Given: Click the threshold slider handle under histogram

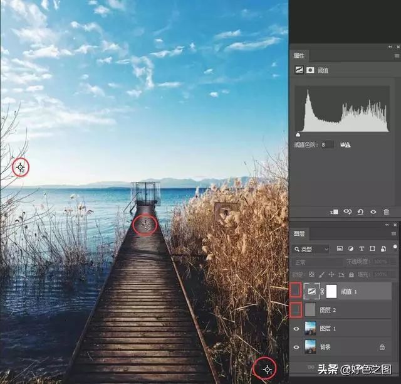Looking at the screenshot, I should coord(298,134).
